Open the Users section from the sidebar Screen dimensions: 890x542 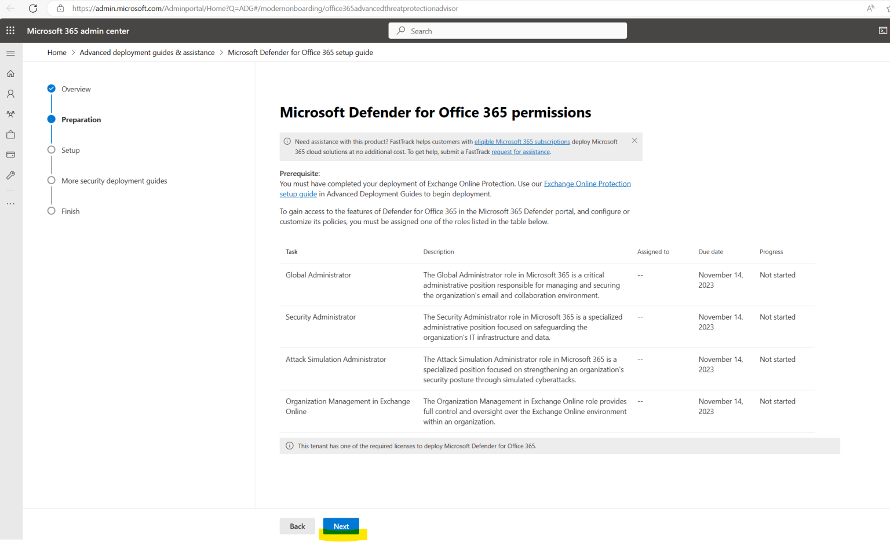point(10,93)
